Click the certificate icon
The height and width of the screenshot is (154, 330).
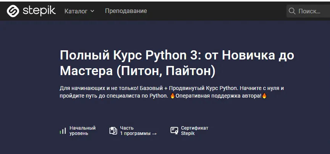(174, 131)
